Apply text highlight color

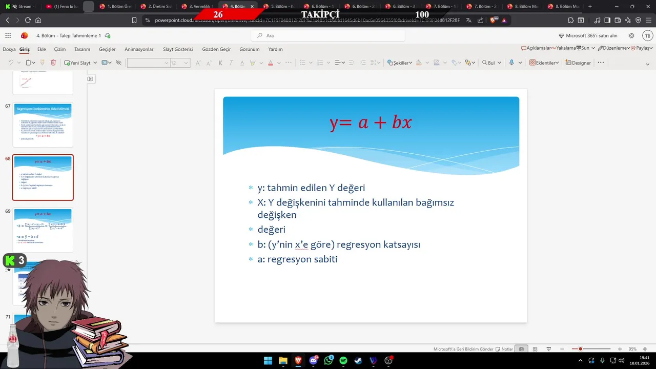point(253,63)
